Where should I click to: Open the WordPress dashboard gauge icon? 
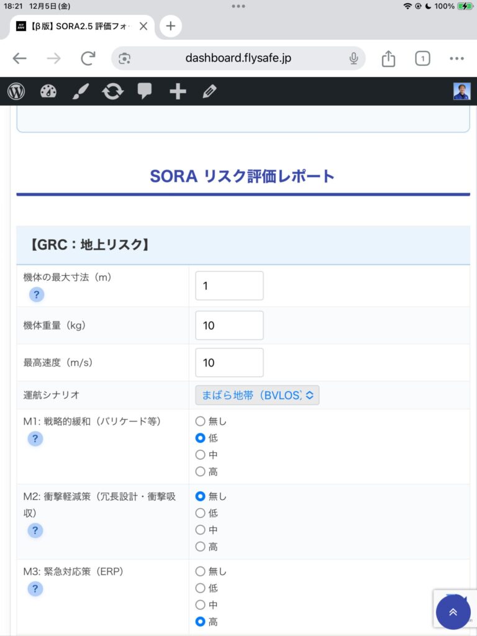(x=48, y=91)
